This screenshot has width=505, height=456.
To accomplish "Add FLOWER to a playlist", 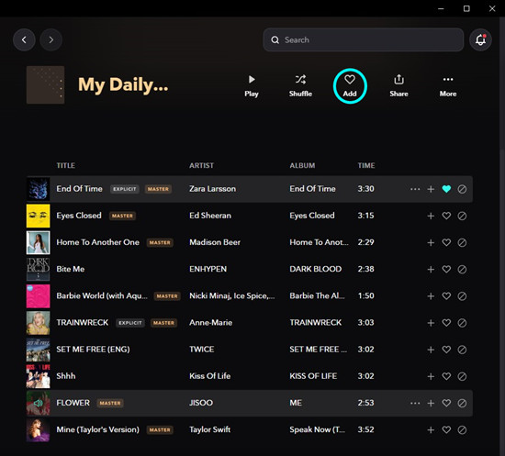I will click(x=431, y=403).
